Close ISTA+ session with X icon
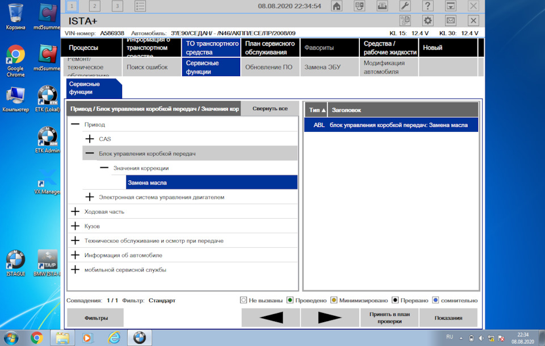545x346 pixels. (x=473, y=20)
